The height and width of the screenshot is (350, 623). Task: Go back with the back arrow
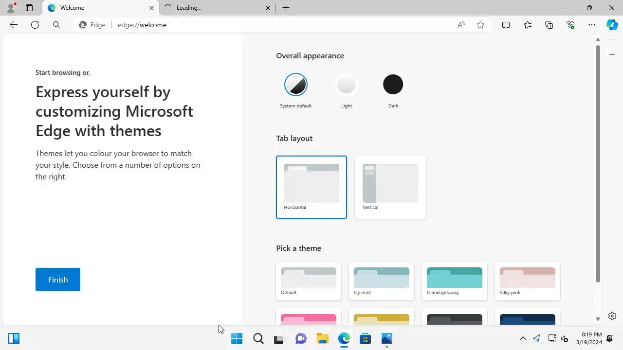click(x=14, y=25)
